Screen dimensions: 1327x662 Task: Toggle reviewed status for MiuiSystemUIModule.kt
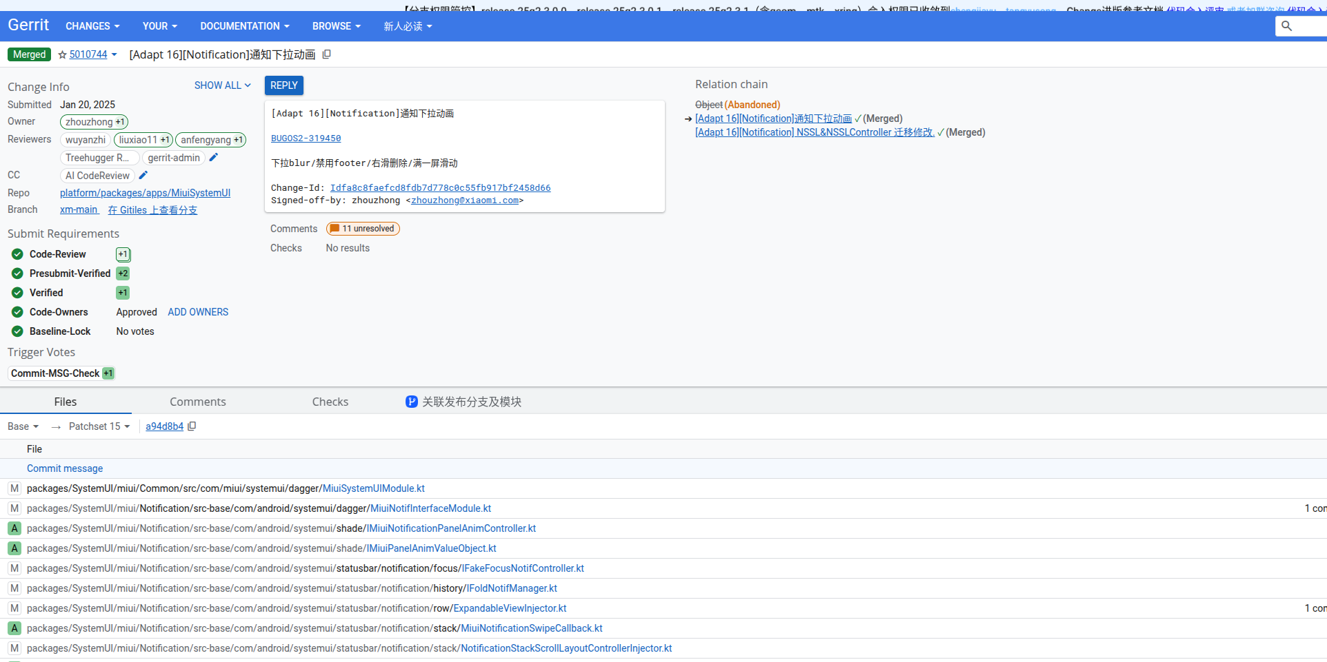pyautogui.click(x=14, y=488)
